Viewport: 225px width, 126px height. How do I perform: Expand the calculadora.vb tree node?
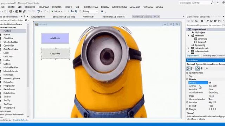188,48
